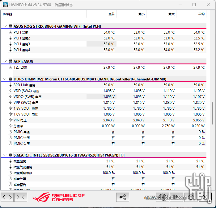Select the 1.8V VOUT 电压 label
The image size is (216, 208).
point(26,108)
